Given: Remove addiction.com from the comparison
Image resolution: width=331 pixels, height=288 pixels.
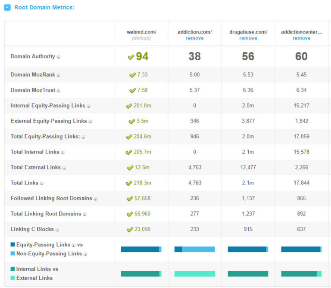Looking at the screenshot, I should tap(195, 38).
